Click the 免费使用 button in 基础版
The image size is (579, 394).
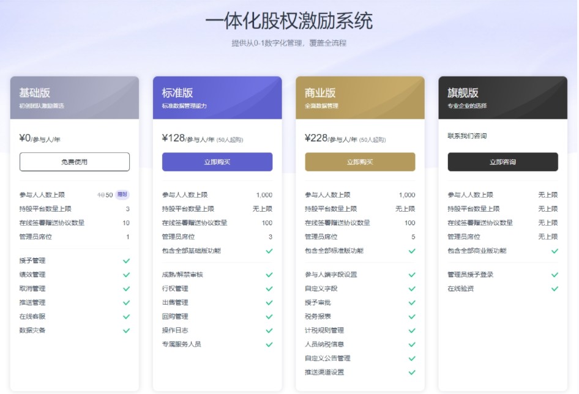coord(75,162)
